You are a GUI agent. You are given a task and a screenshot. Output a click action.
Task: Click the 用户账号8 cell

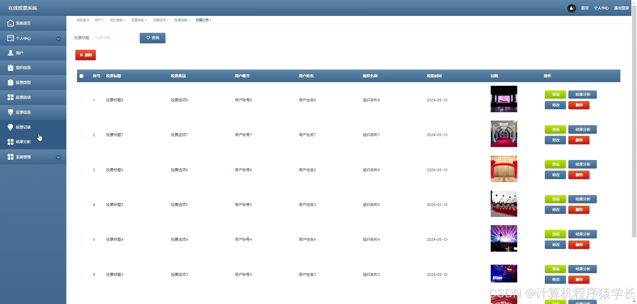click(244, 100)
